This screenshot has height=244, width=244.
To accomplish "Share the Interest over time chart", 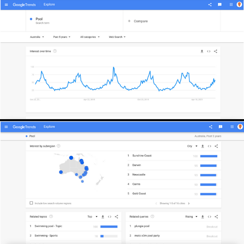I will 216,51.
